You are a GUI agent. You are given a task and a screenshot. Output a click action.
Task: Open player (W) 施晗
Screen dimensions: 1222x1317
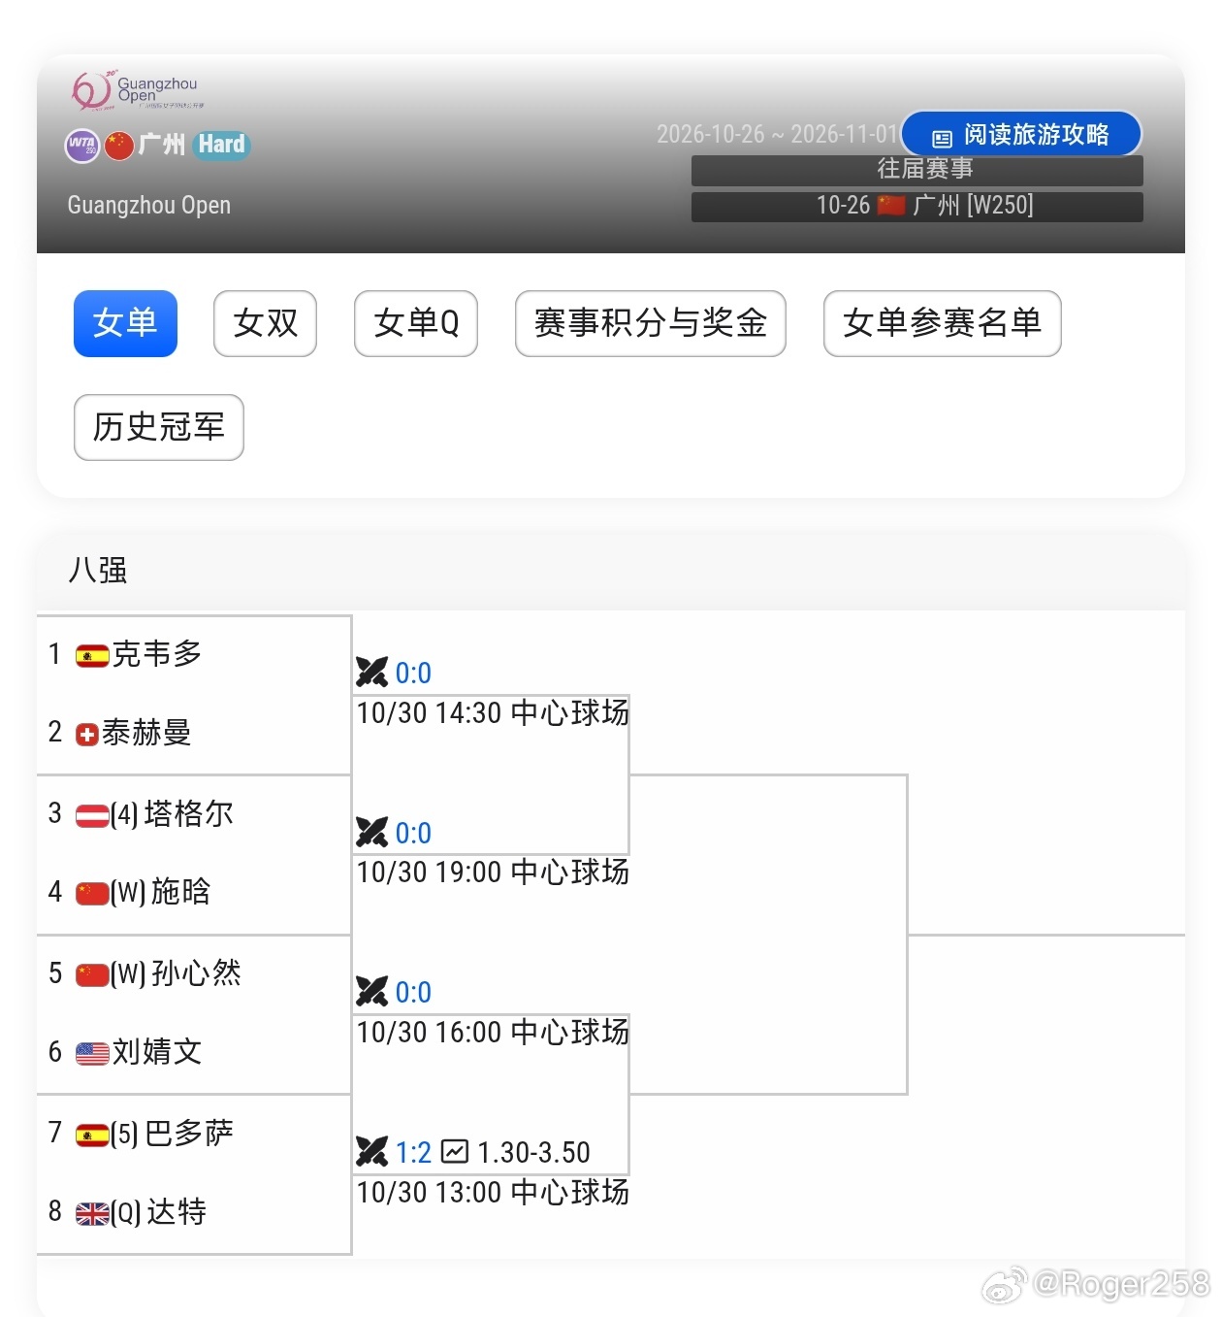161,893
